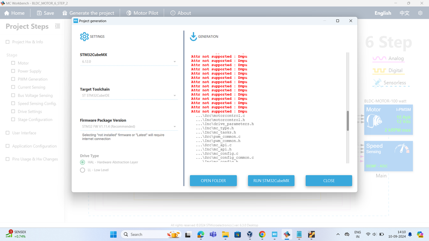
Task: Open Wi-Fi network tray icon
Action: click(368, 235)
